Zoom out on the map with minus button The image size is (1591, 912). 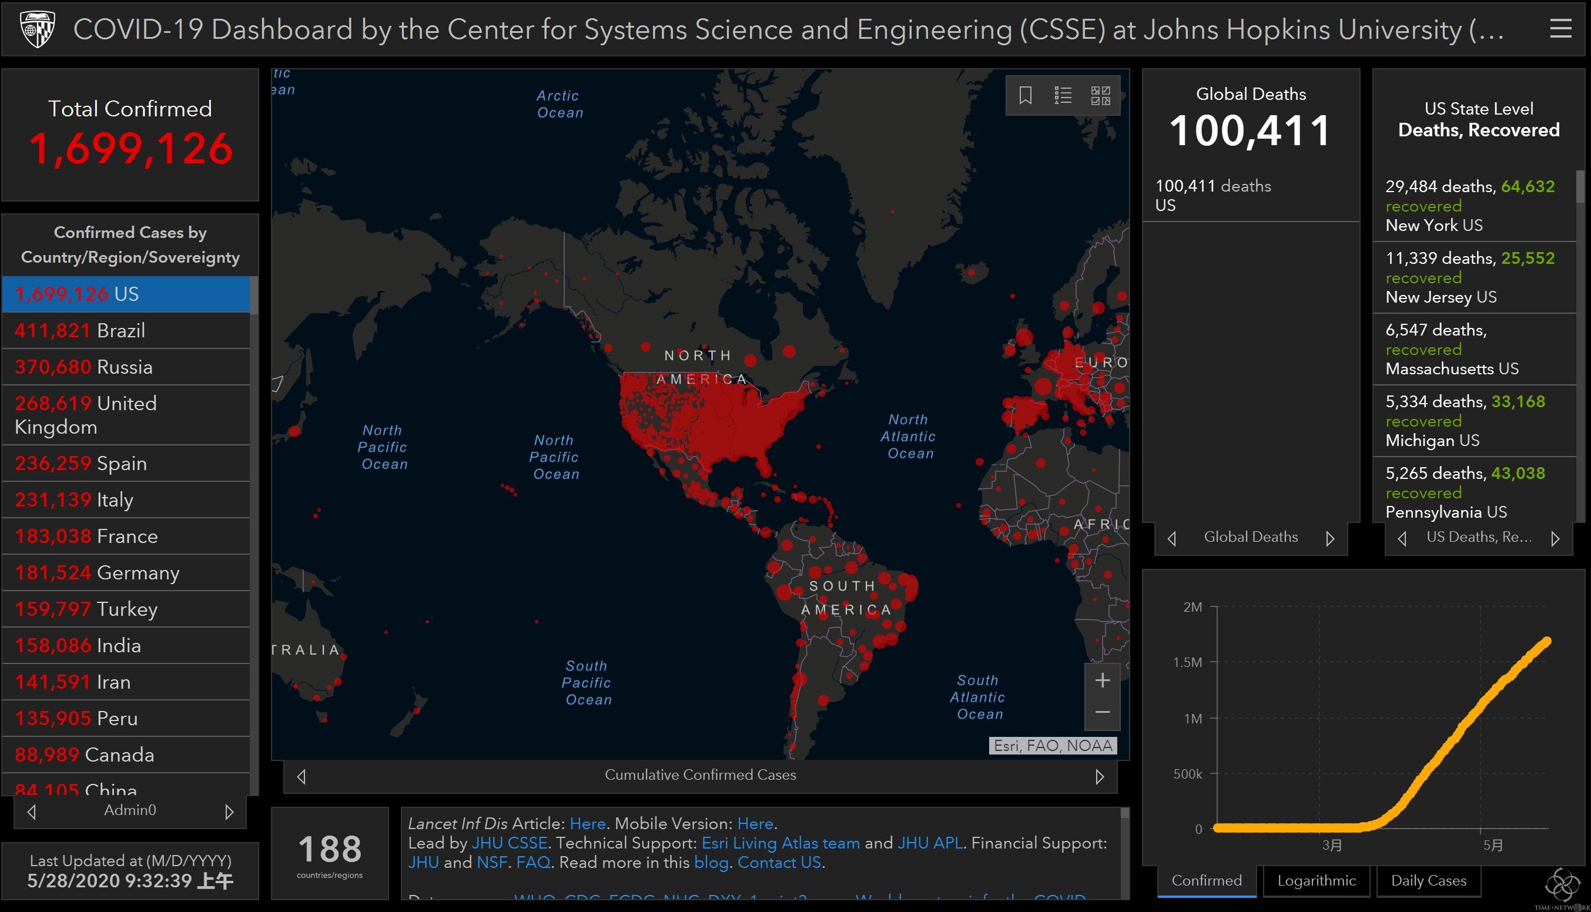click(1103, 713)
